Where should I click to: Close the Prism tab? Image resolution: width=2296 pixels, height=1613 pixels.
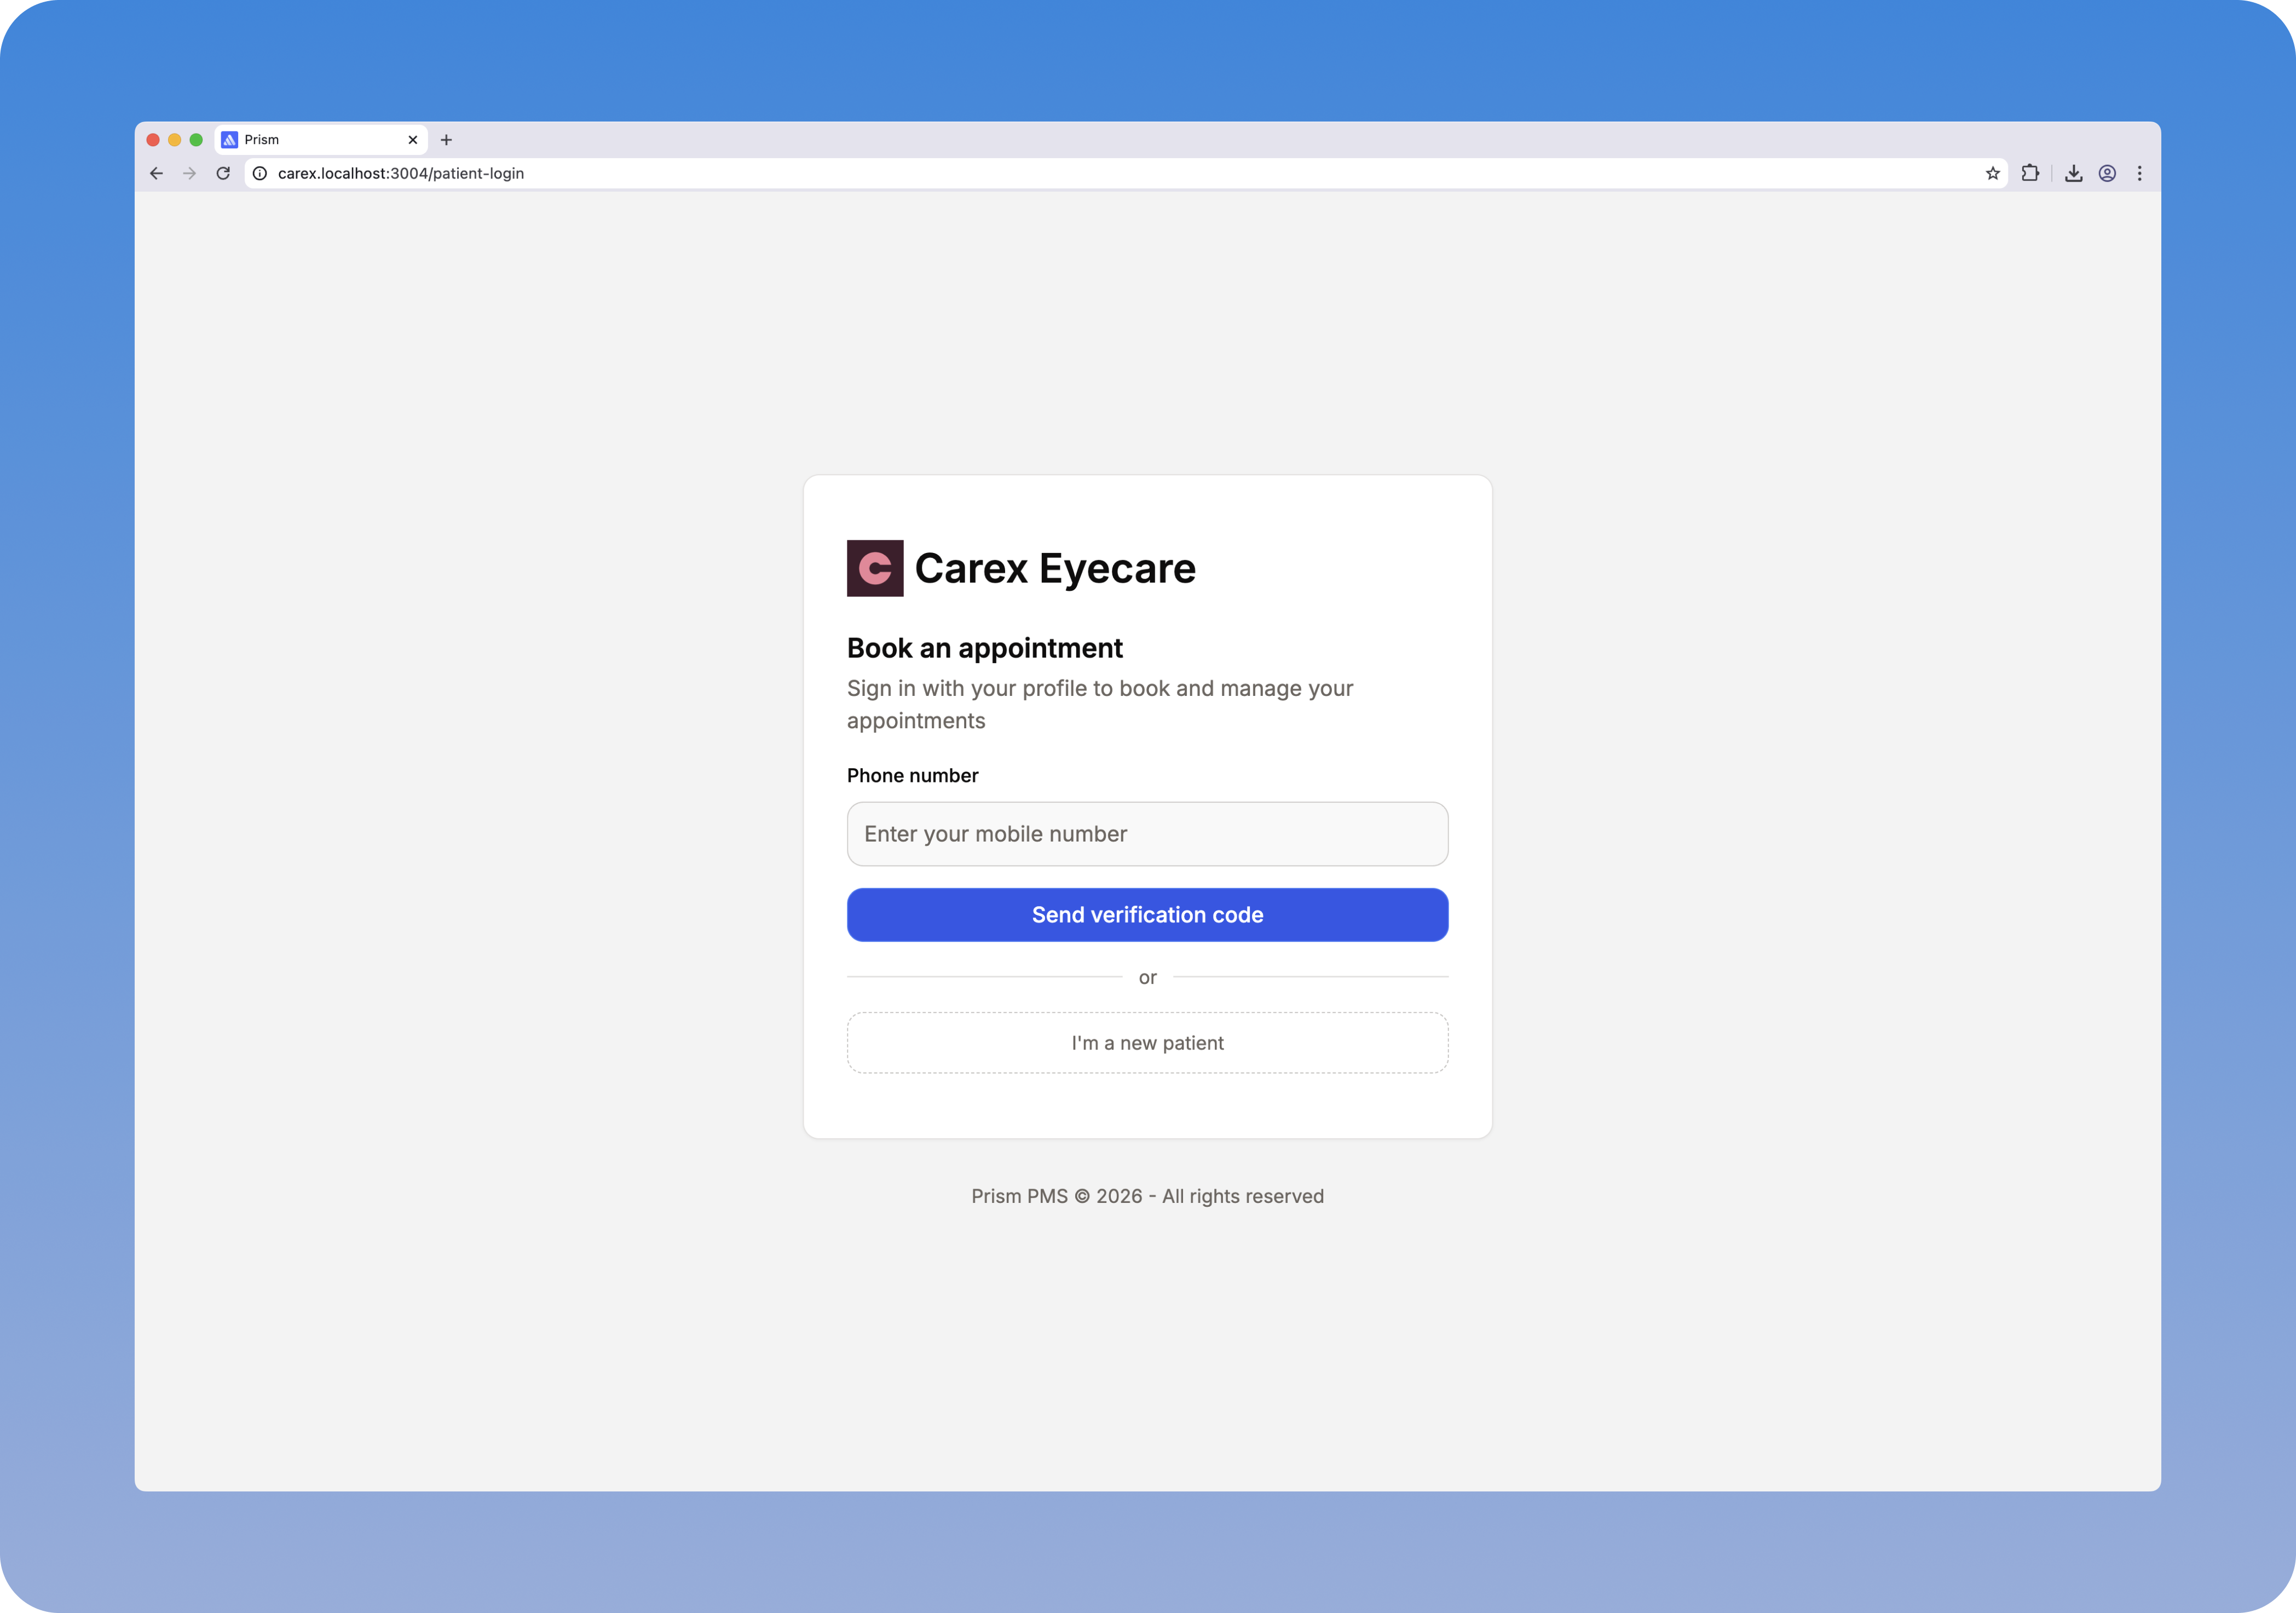412,139
